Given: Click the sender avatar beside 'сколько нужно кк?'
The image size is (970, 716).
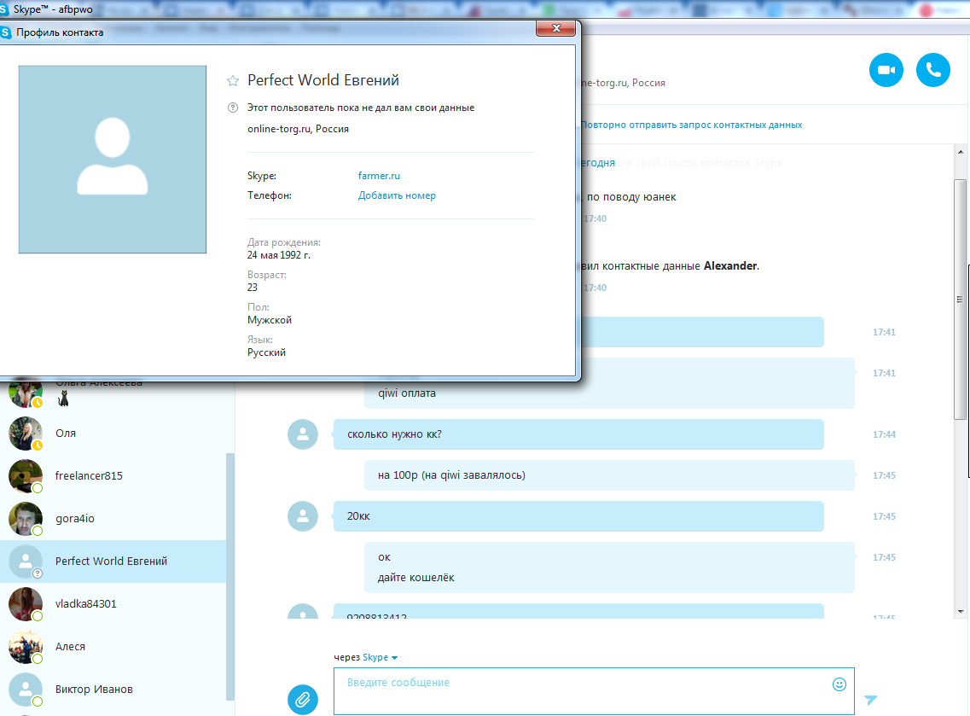Looking at the screenshot, I should [303, 434].
